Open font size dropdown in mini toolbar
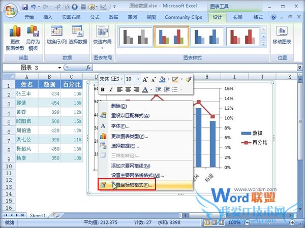 (138, 79)
